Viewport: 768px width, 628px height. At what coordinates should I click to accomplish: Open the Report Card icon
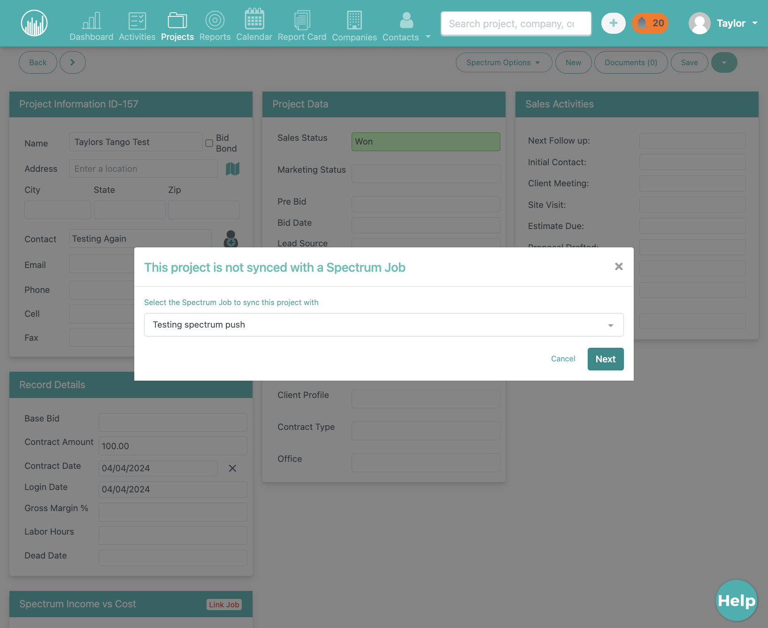302,20
